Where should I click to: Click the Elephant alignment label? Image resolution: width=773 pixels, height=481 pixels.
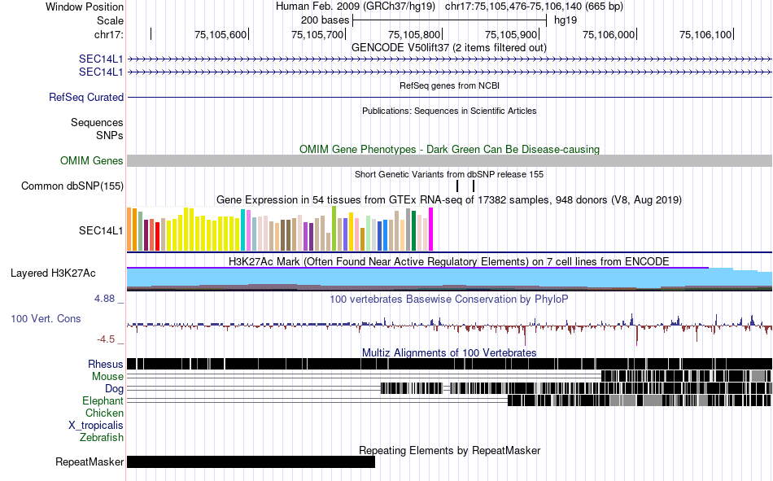point(103,401)
